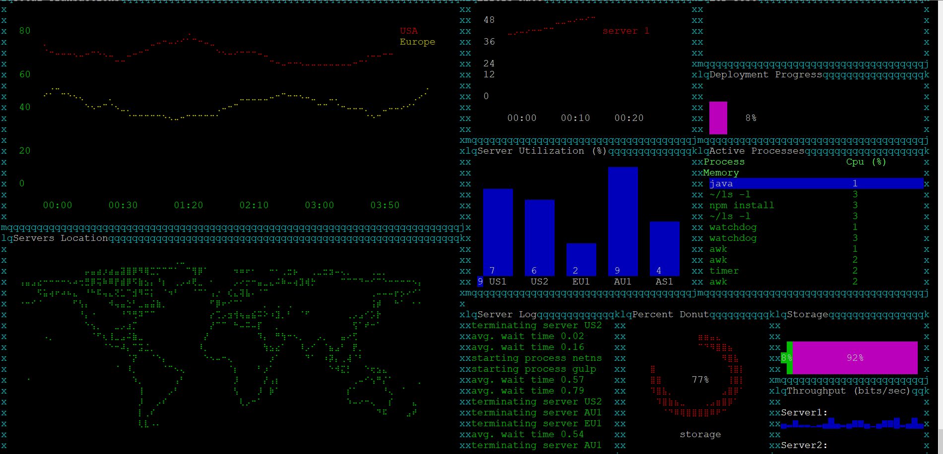Click the Server1 throughput sparkline
The image size is (943, 454).
click(x=851, y=424)
